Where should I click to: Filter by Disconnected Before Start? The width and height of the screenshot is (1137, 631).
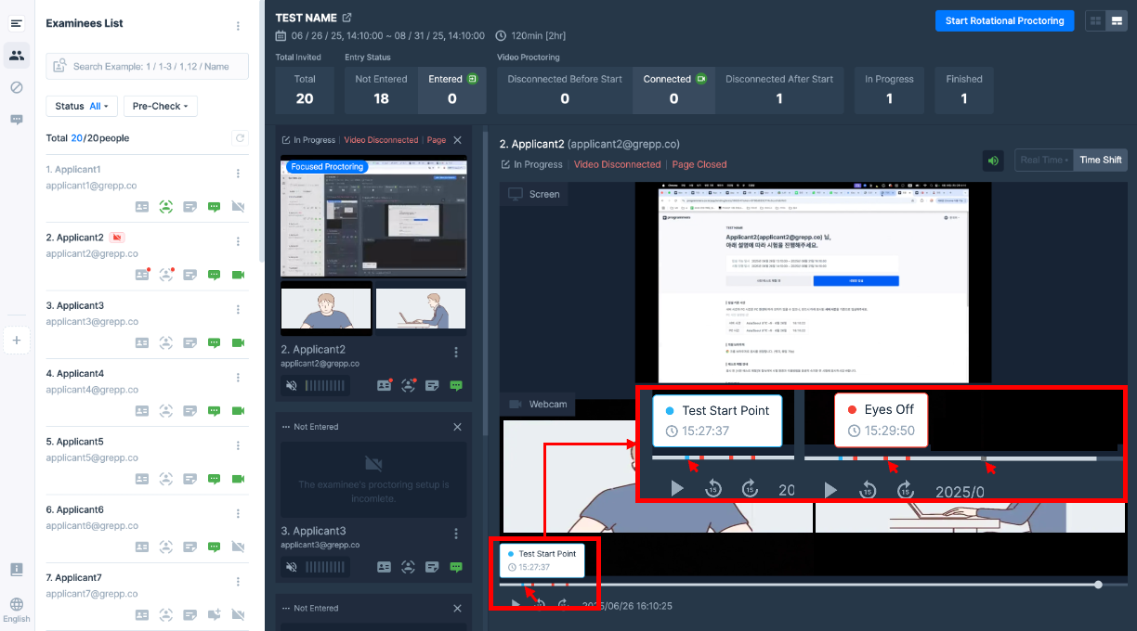[x=565, y=90]
